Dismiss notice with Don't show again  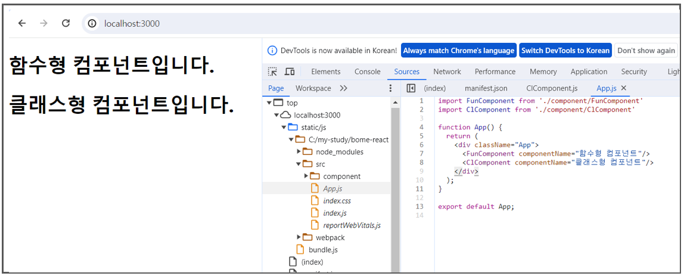coord(646,51)
